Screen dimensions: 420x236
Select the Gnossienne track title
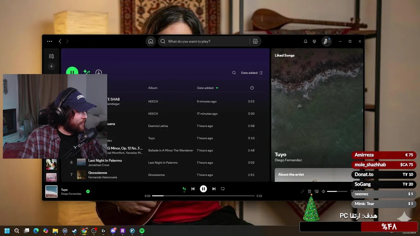click(x=98, y=173)
